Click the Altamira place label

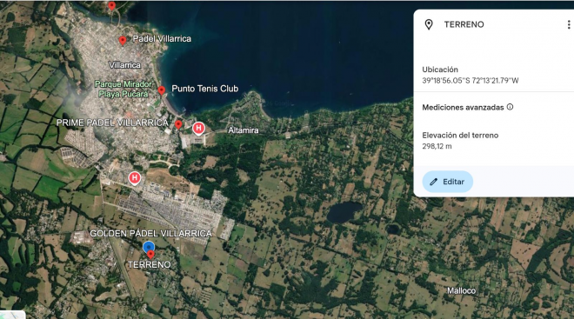click(x=243, y=130)
